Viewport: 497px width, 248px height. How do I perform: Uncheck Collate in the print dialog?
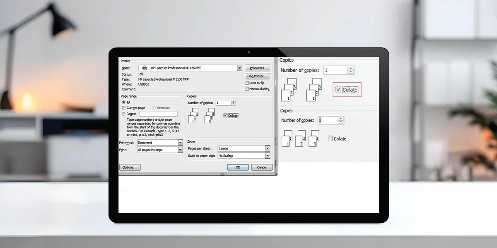(x=225, y=116)
